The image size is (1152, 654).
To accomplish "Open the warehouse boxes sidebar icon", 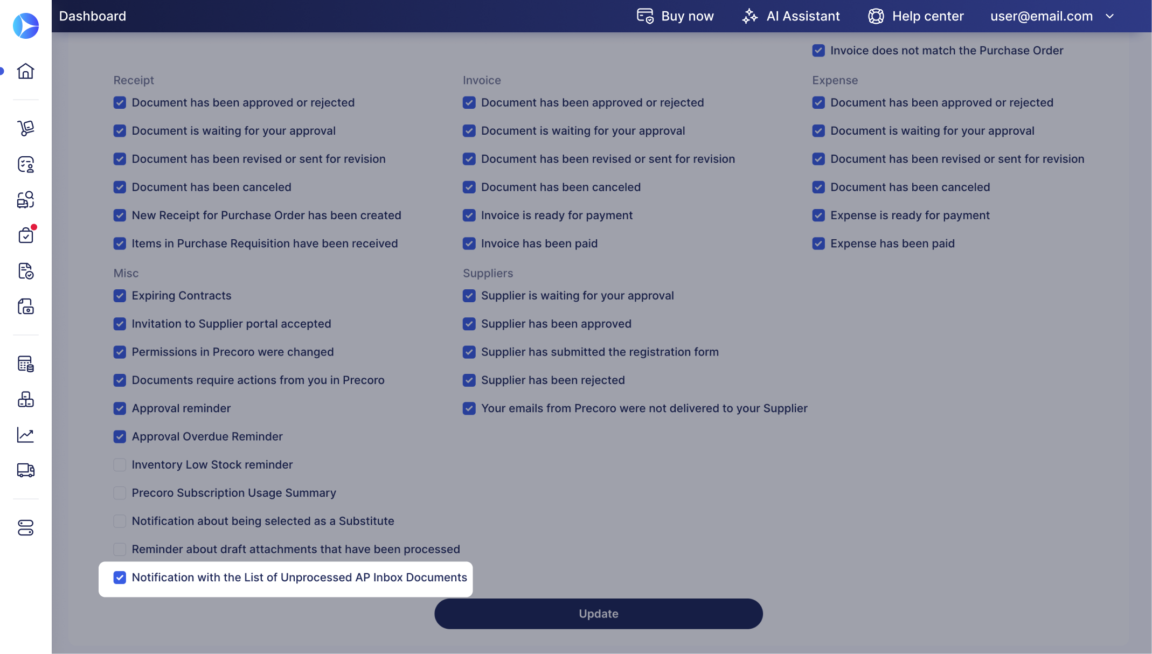I will (25, 399).
